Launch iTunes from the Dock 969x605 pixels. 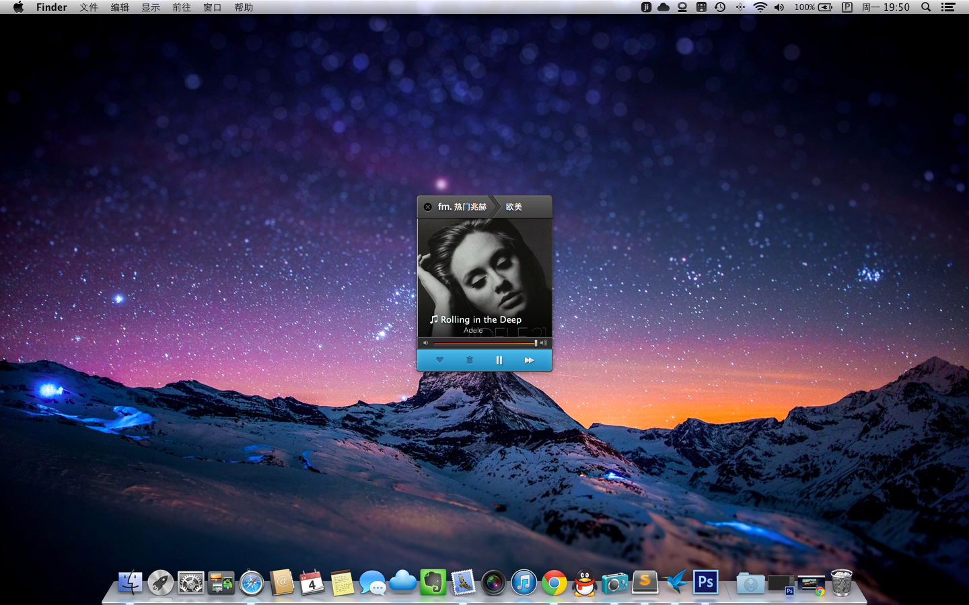(524, 583)
